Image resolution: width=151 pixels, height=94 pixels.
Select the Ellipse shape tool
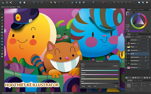(2, 41)
